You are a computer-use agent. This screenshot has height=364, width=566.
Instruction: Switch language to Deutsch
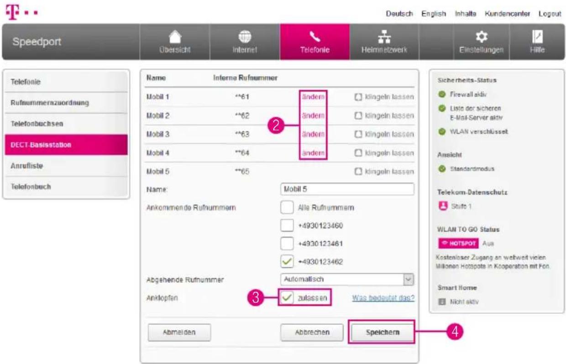pos(400,14)
